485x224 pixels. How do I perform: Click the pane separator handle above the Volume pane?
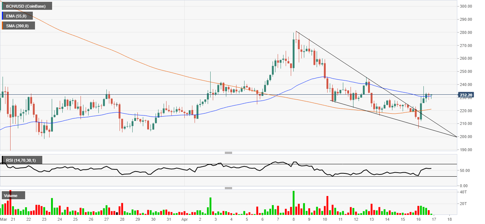pos(229,188)
